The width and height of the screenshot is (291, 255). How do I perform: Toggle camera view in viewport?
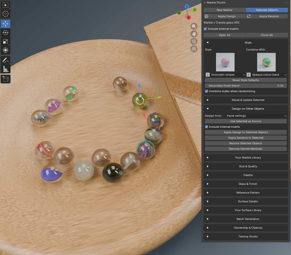coord(194,41)
